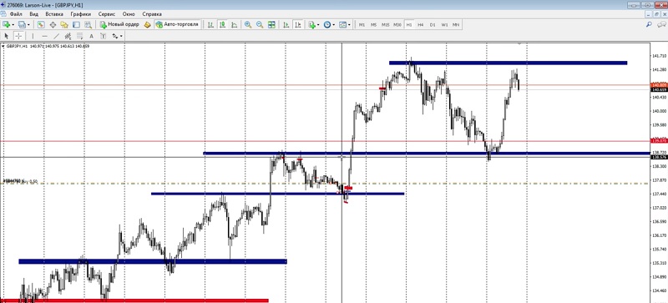The height and width of the screenshot is (303, 668).
Task: Switch chart to candlesticks type
Action: (x=222, y=25)
